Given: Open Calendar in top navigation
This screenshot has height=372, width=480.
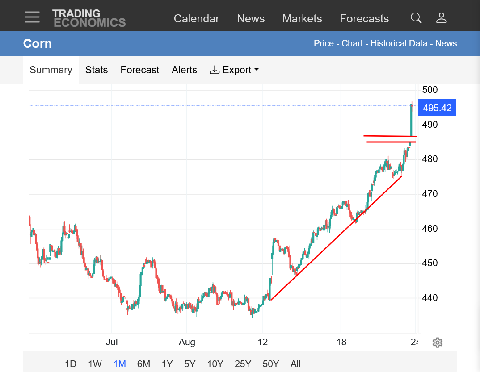Looking at the screenshot, I should pos(197,19).
